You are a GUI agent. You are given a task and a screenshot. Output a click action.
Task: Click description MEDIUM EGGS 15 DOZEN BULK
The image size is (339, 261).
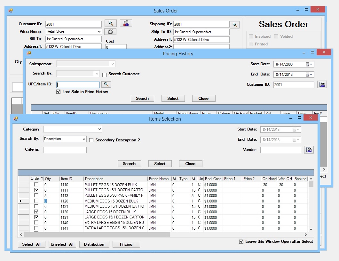111,201
